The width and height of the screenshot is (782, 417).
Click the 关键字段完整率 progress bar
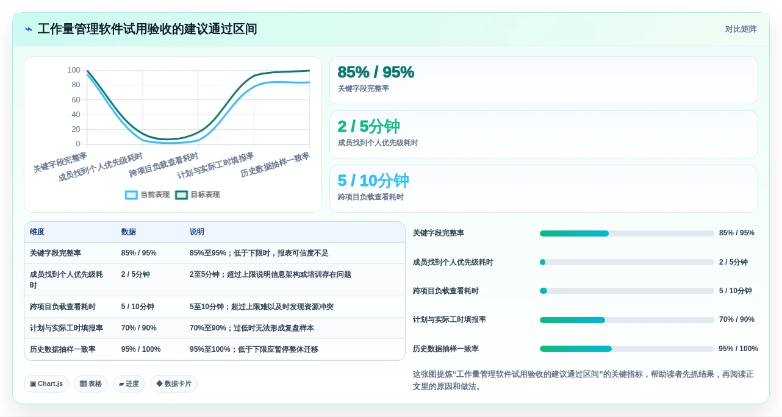626,233
